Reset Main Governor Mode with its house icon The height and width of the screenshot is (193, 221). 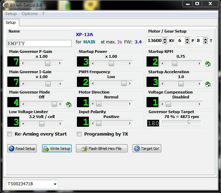click(x=69, y=104)
